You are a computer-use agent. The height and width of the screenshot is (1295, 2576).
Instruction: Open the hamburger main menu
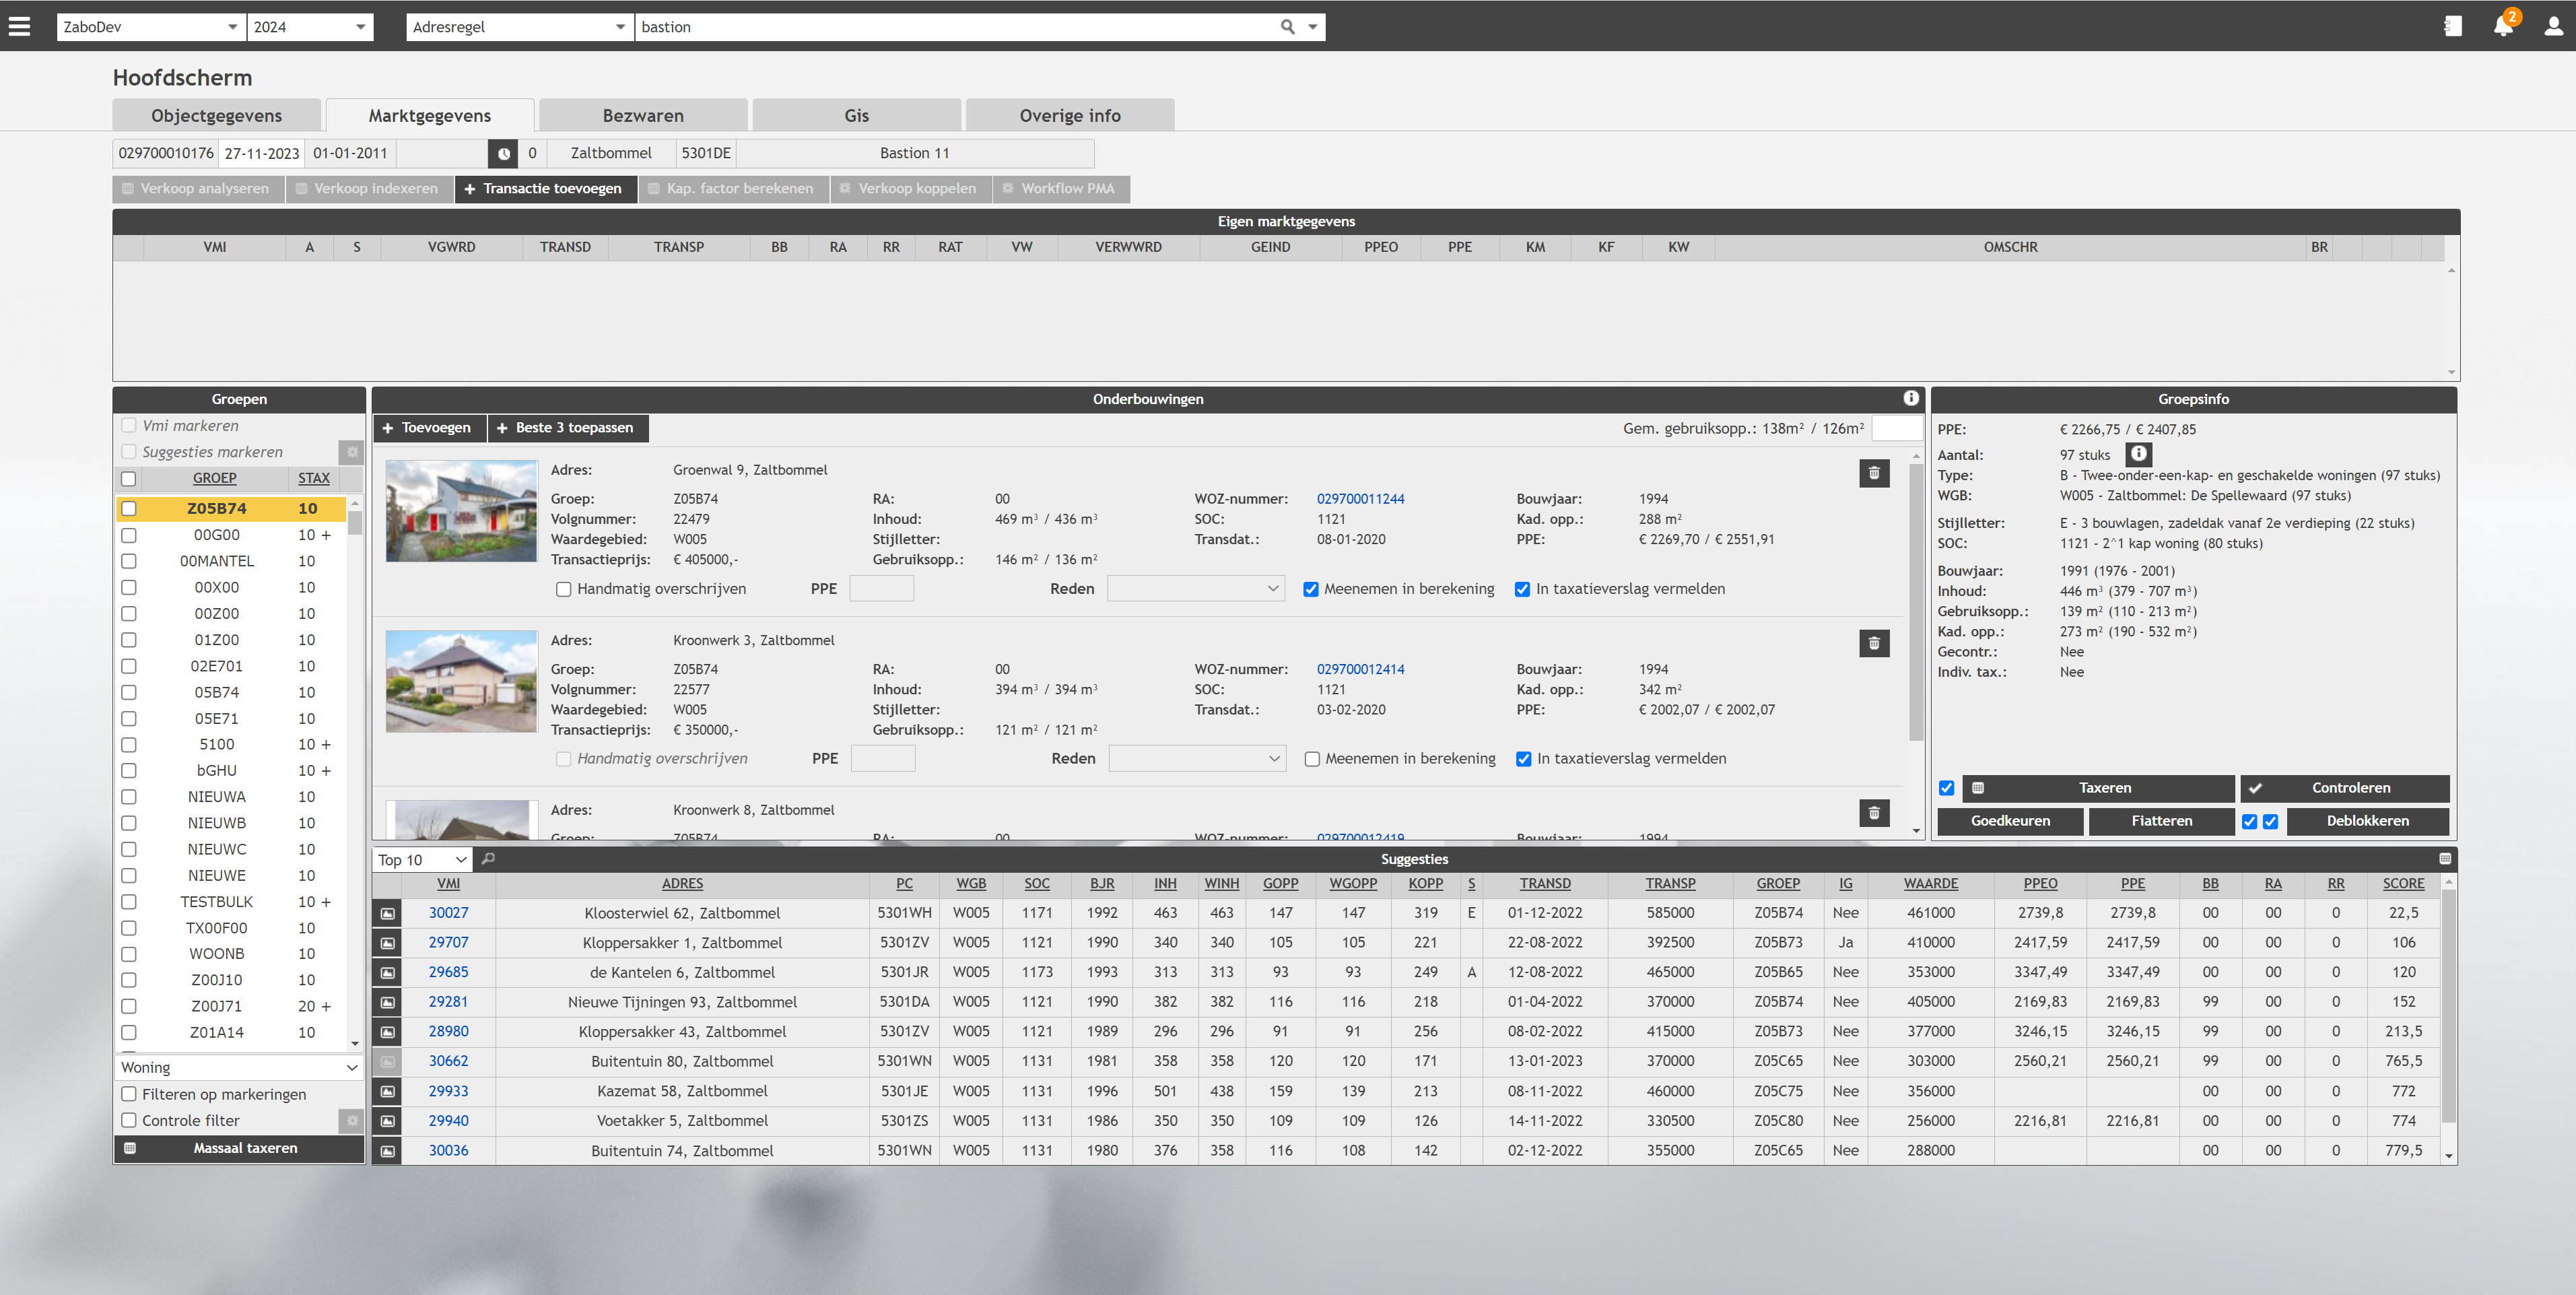click(x=19, y=27)
